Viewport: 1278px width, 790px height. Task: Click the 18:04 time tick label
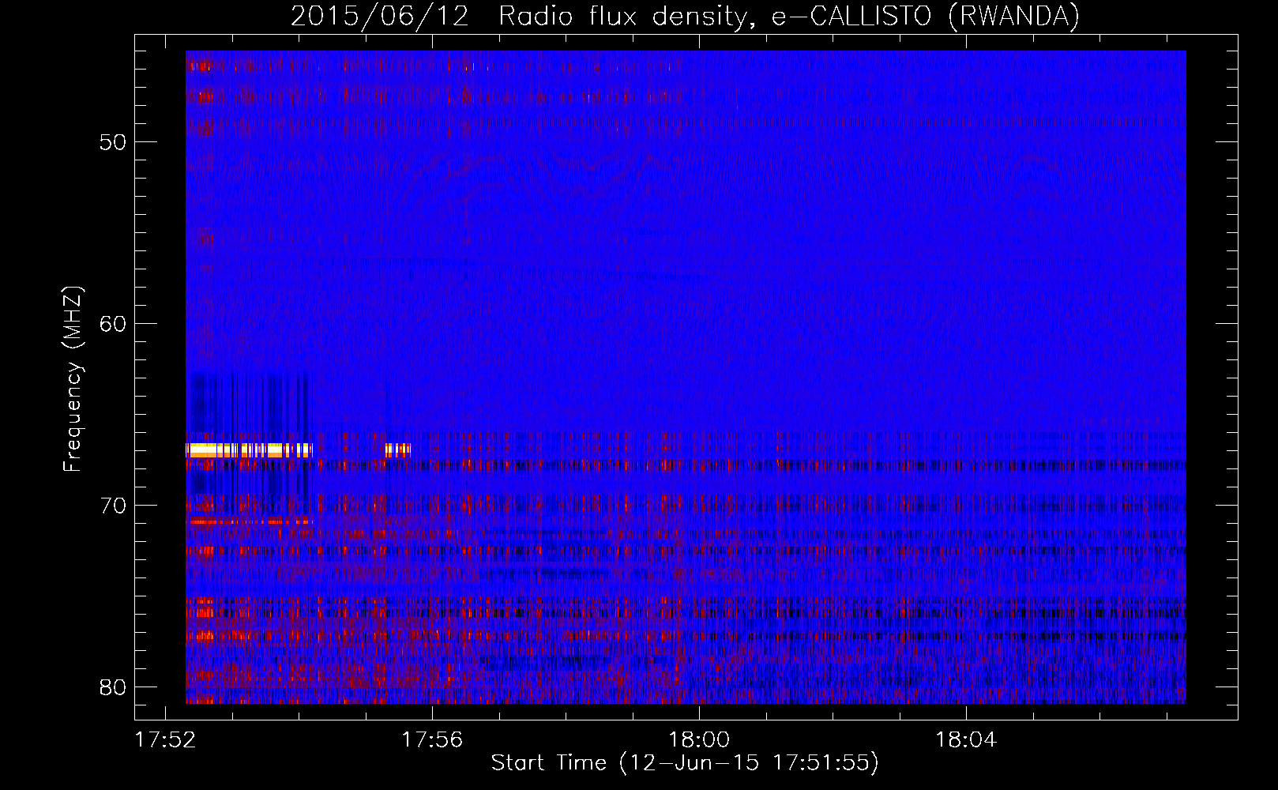point(966,740)
